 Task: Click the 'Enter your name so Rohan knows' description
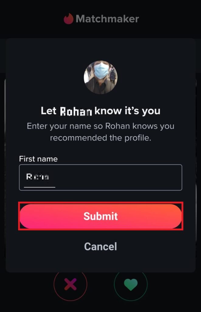(x=100, y=126)
